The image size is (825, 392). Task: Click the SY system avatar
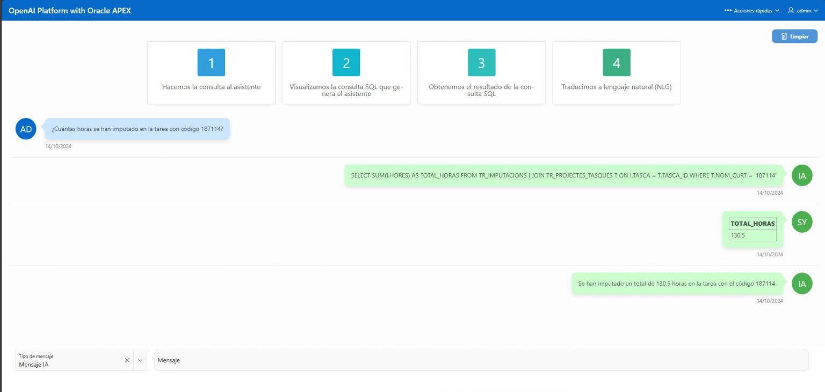[802, 222]
